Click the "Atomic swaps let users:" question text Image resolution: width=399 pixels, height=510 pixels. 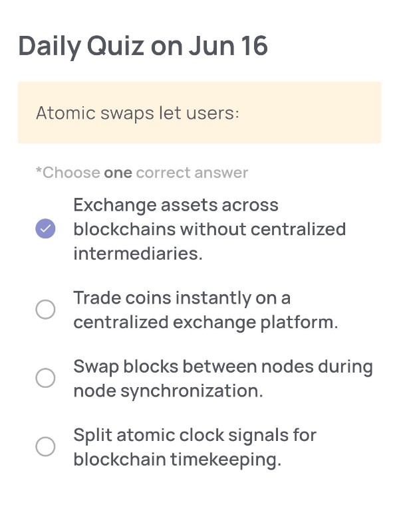138,114
